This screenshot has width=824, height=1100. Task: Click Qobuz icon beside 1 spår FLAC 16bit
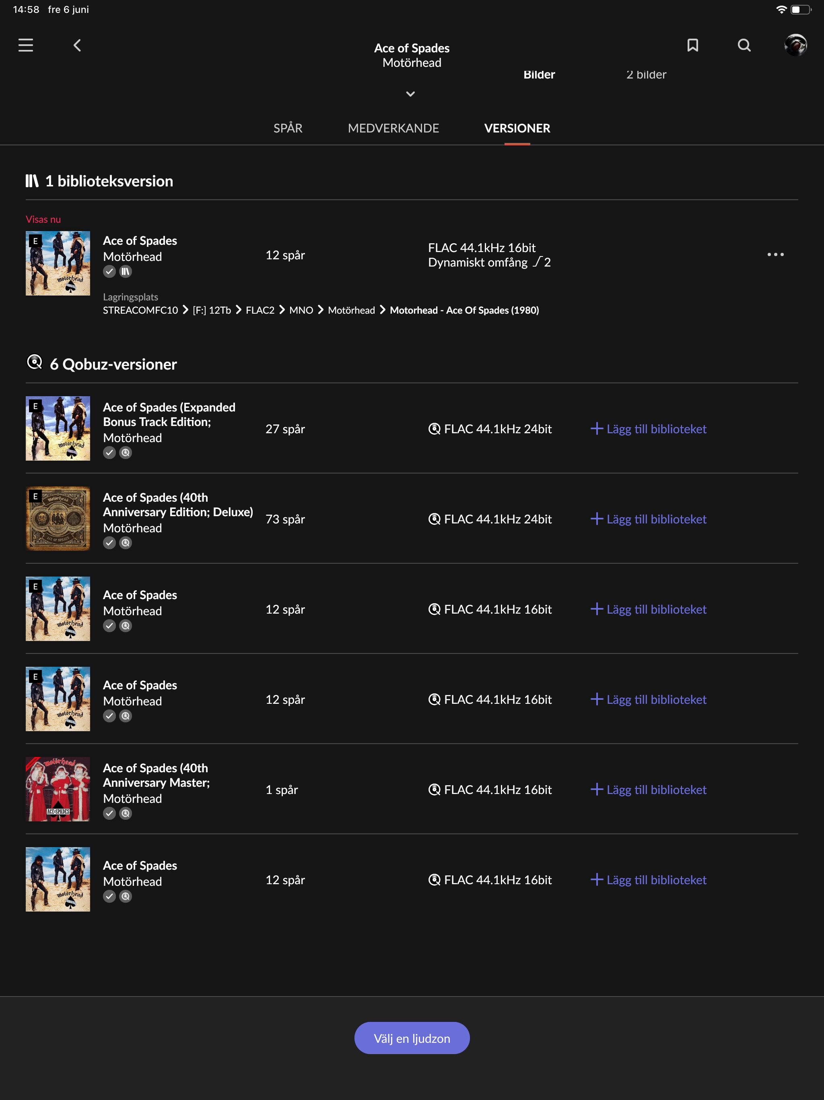435,790
